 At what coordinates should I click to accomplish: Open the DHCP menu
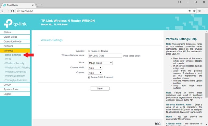pyautogui.click(x=15, y=85)
